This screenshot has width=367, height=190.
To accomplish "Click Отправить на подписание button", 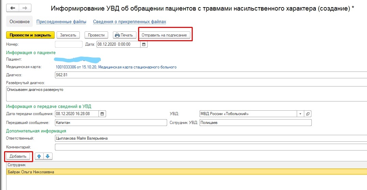I will pyautogui.click(x=164, y=35).
